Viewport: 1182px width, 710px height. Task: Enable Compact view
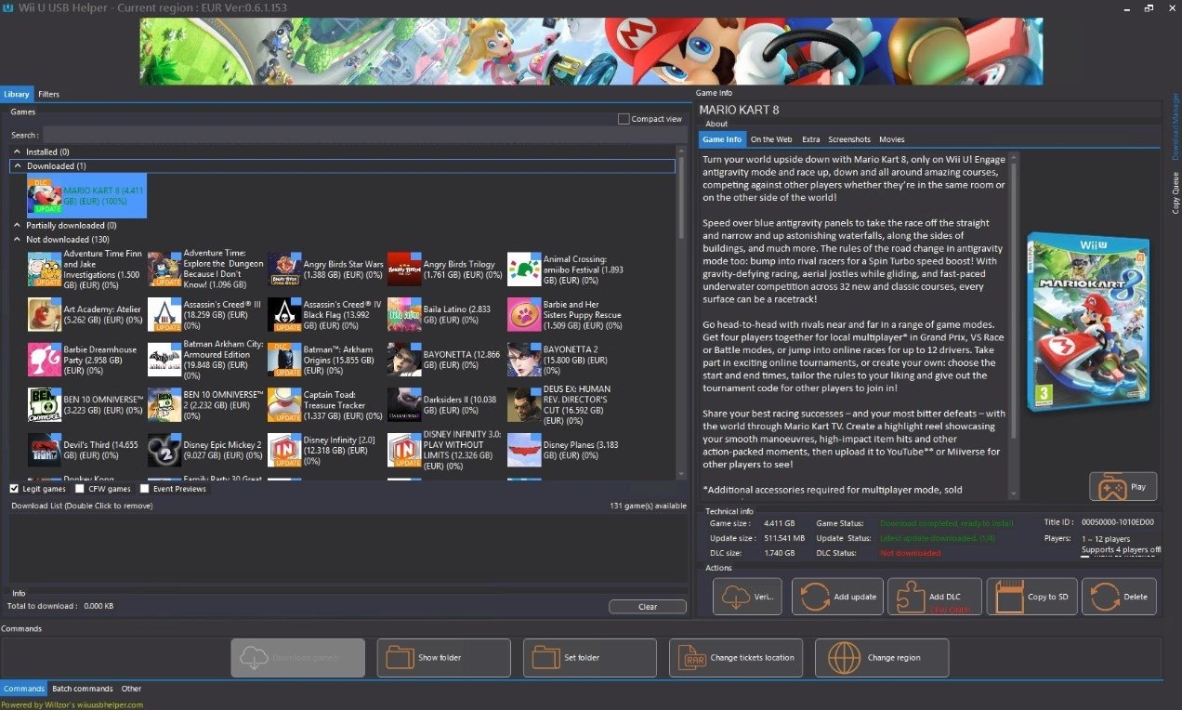point(623,118)
